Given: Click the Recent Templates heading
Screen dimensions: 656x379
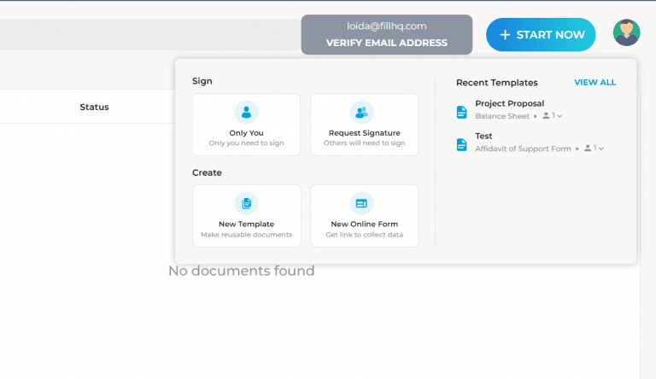Looking at the screenshot, I should [496, 83].
